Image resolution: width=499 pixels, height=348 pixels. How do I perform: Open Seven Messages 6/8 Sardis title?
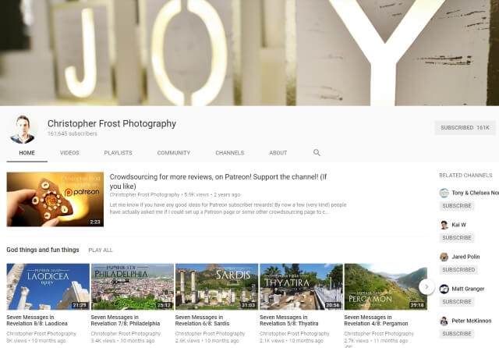pos(203,320)
